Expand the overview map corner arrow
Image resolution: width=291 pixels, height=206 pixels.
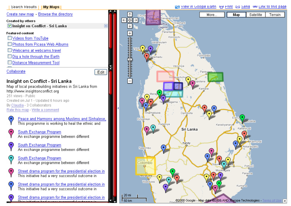[285, 201]
